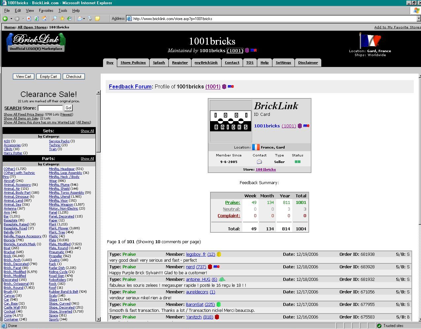Open the TOS tab
The width and height of the screenshot is (421, 329).
pos(250,63)
